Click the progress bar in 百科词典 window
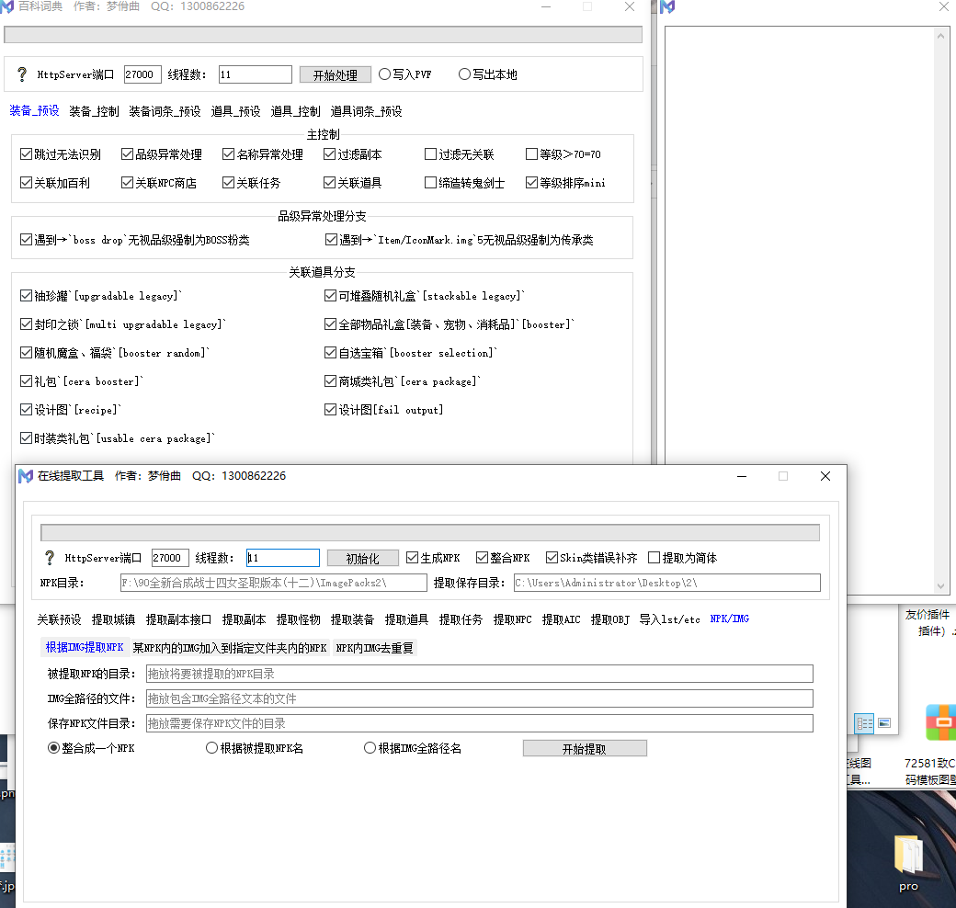The image size is (956, 908). pyautogui.click(x=324, y=35)
